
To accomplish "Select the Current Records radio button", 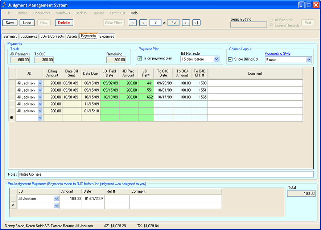I will tap(271, 25).
